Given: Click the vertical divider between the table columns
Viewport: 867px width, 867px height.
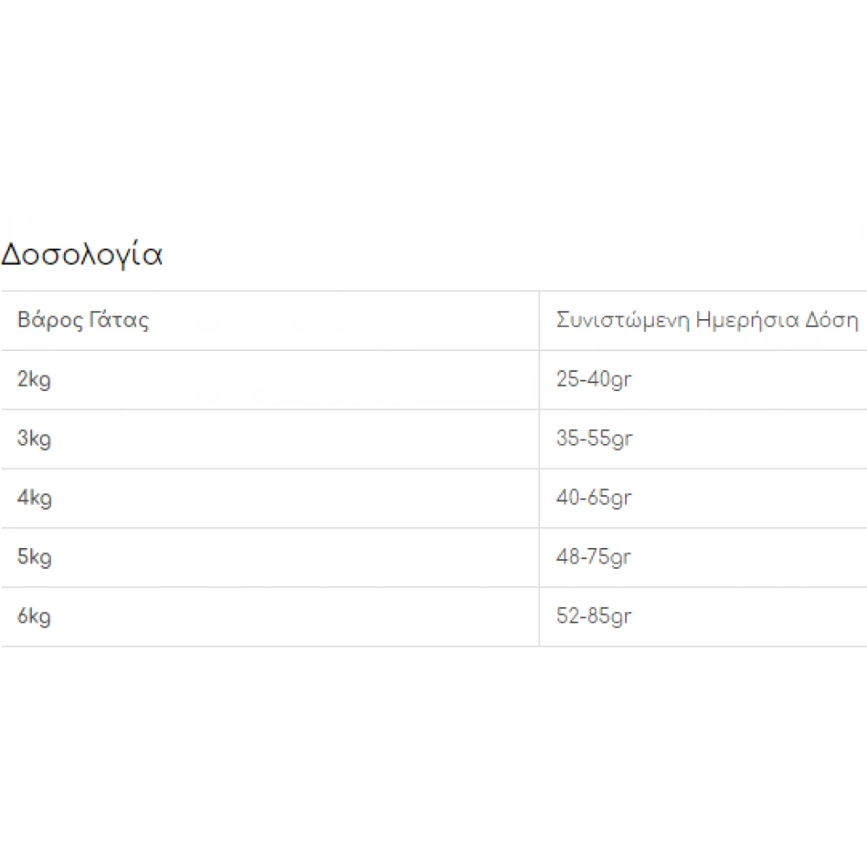Looking at the screenshot, I should click(x=539, y=468).
